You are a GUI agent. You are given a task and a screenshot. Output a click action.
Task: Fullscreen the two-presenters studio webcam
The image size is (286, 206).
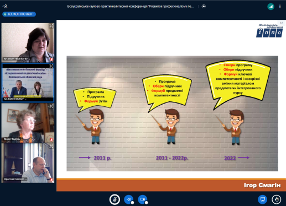coord(51,66)
